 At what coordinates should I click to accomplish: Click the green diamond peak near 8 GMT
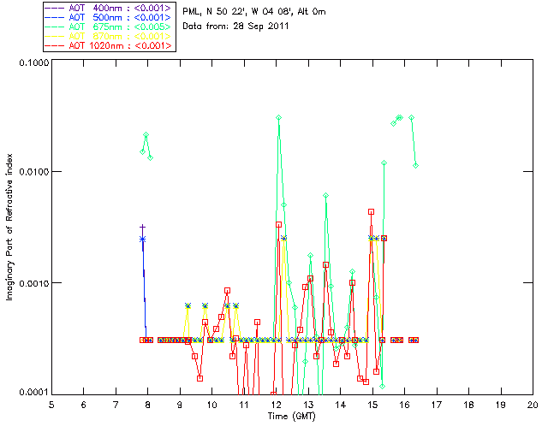tap(146, 135)
